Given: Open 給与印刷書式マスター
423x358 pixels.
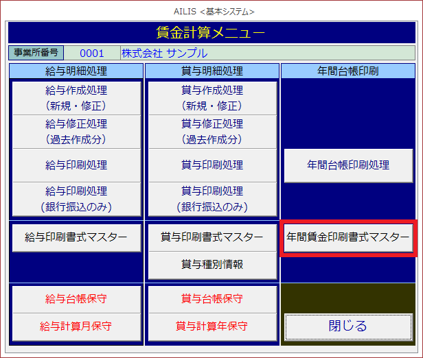Looking at the screenshot, I should (76, 237).
